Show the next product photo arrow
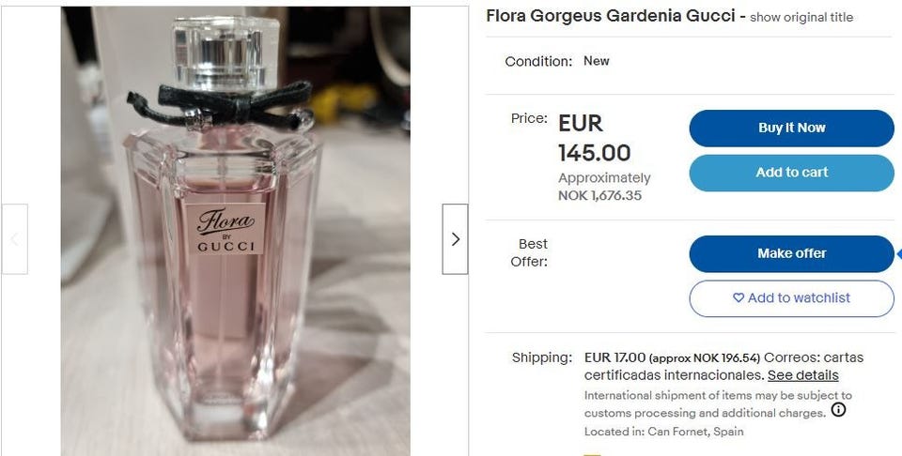902x456 pixels. 455,239
